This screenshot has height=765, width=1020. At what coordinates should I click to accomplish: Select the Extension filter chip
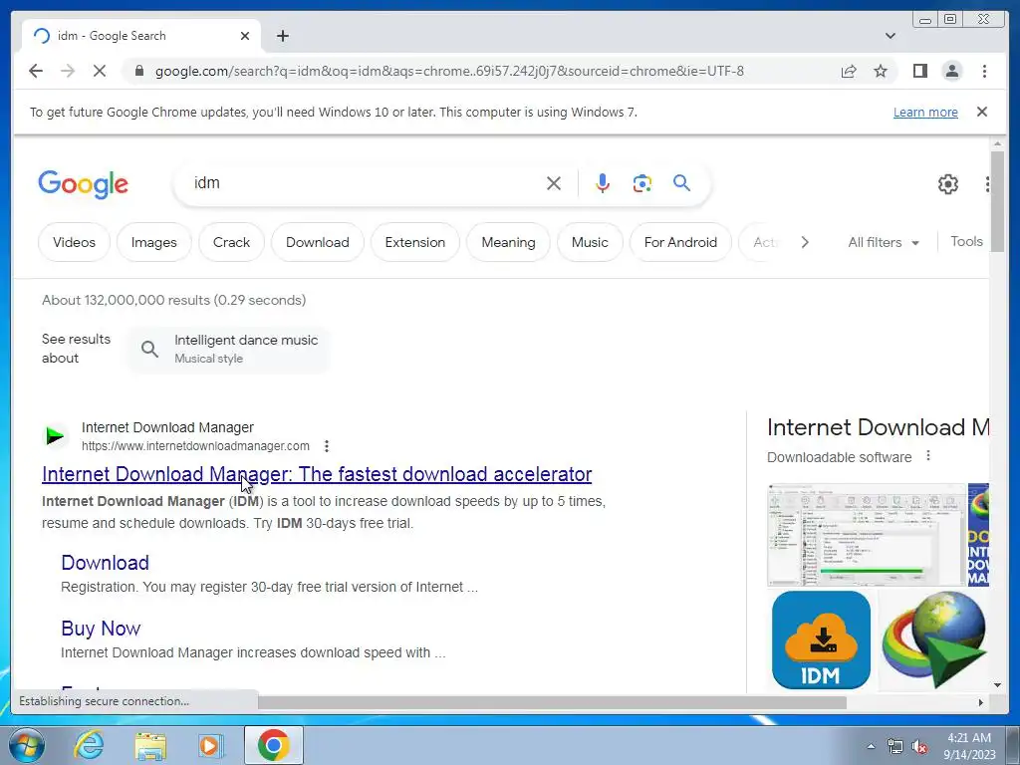[415, 242]
